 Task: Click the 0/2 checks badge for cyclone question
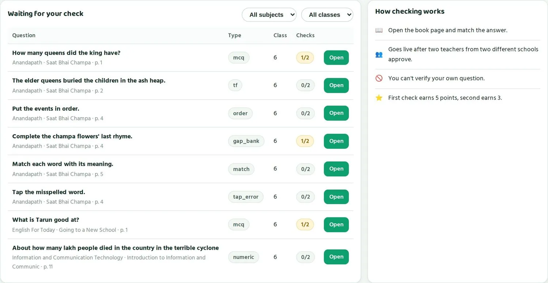pyautogui.click(x=305, y=257)
